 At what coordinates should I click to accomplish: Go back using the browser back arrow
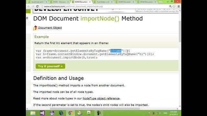(x=28, y=6)
